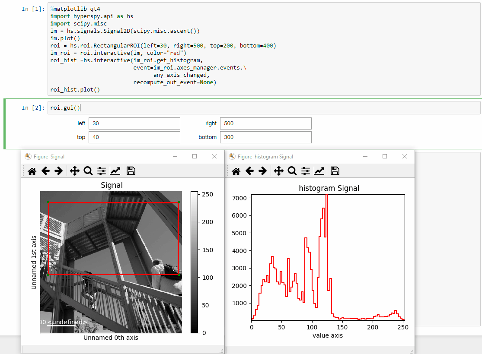Screen dimensions: 482x354
Task: Open edit axis parameters in histogram figure
Action: tap(319, 171)
